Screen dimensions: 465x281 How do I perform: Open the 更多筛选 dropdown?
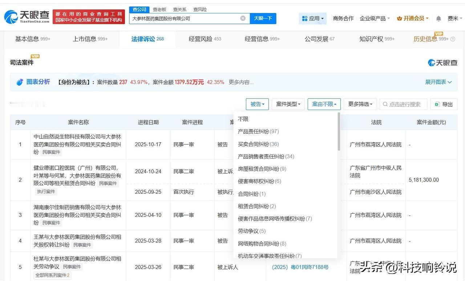tap(360, 104)
